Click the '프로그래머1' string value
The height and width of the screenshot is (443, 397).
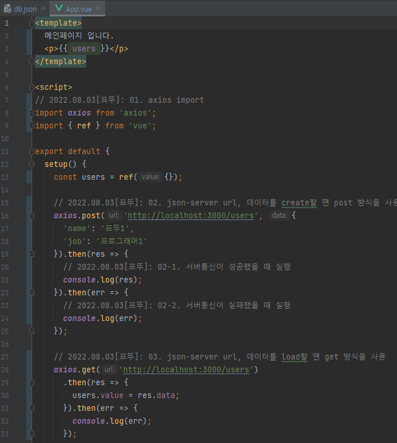click(121, 241)
